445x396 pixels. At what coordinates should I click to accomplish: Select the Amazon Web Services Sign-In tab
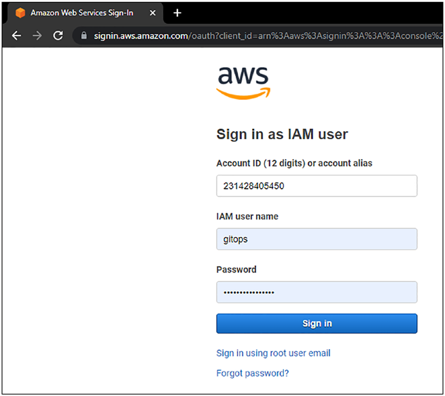point(85,13)
